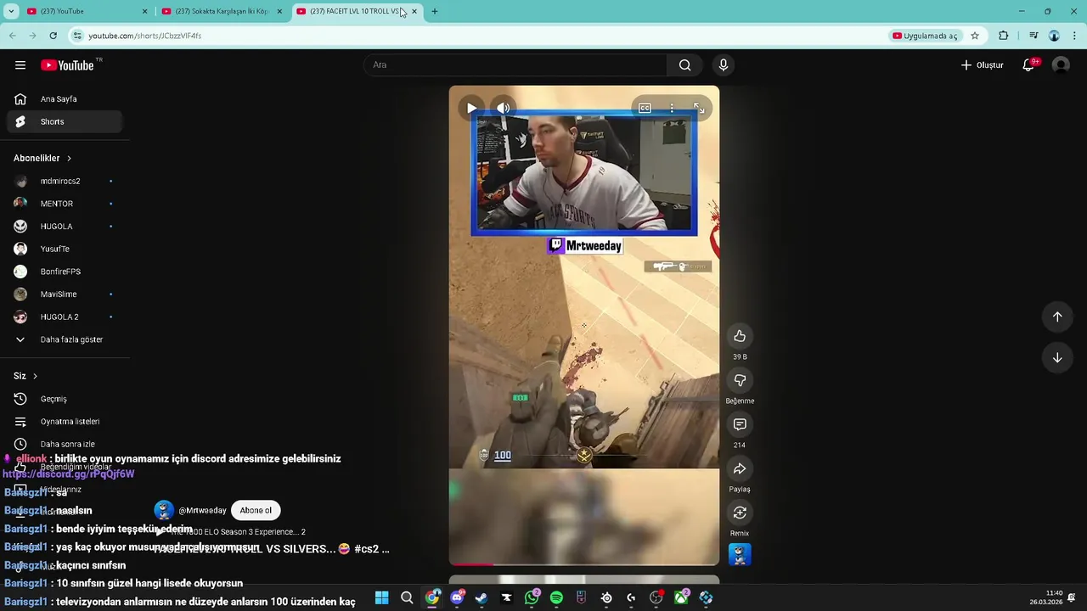Expand the Abonelikler section

pos(42,158)
